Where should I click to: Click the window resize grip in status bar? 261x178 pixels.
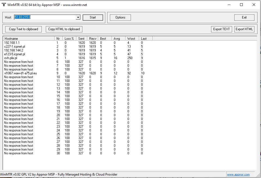point(259,175)
